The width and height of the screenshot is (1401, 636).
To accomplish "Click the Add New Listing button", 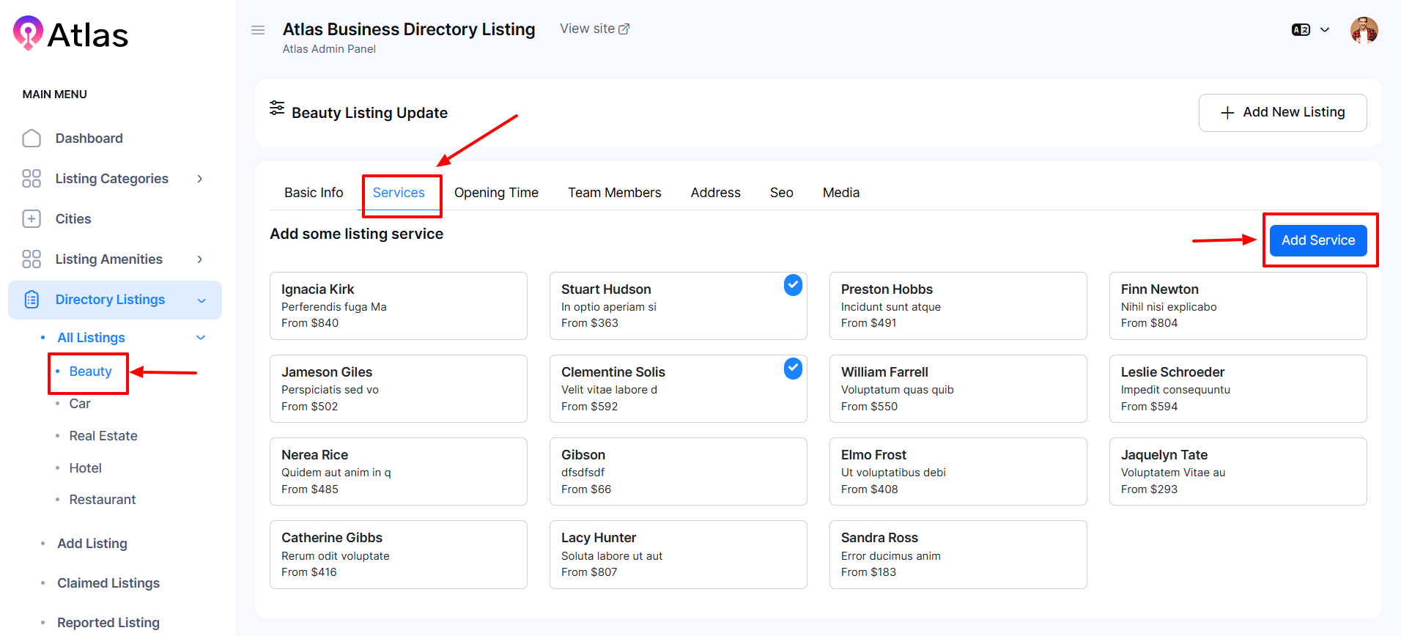I will [x=1282, y=113].
